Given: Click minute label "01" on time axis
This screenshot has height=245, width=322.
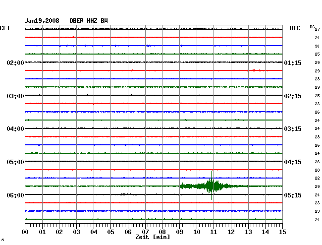Looking at the screenshot, I should tap(42, 232).
